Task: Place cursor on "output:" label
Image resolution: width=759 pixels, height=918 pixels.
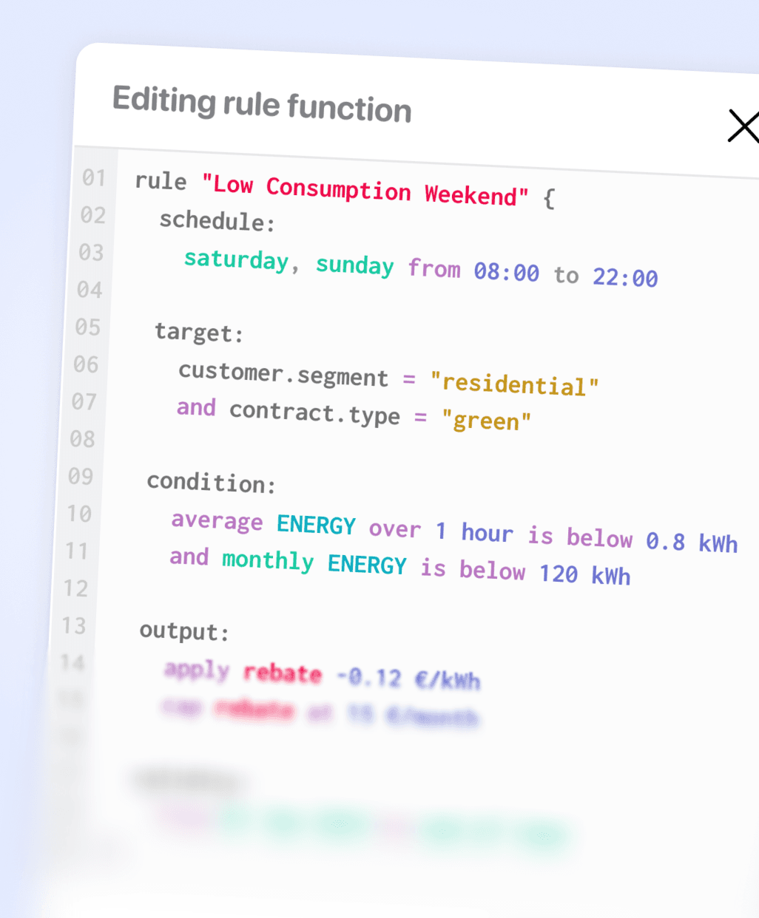Action: [x=184, y=631]
